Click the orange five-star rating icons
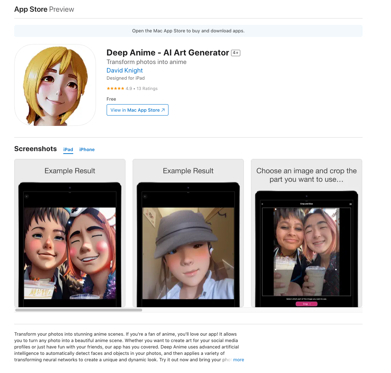The height and width of the screenshot is (373, 391). click(x=115, y=89)
